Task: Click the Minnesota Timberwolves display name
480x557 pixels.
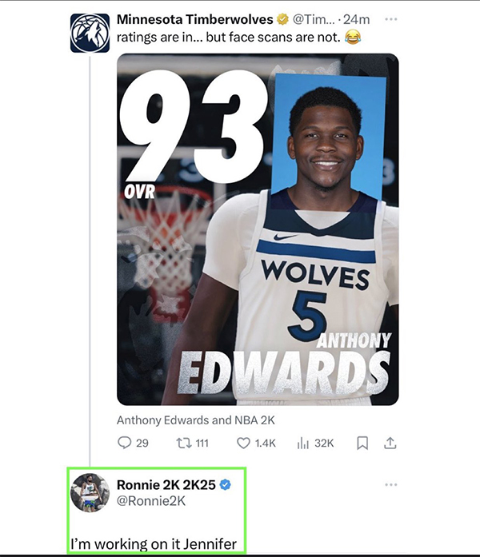Action: click(x=195, y=19)
